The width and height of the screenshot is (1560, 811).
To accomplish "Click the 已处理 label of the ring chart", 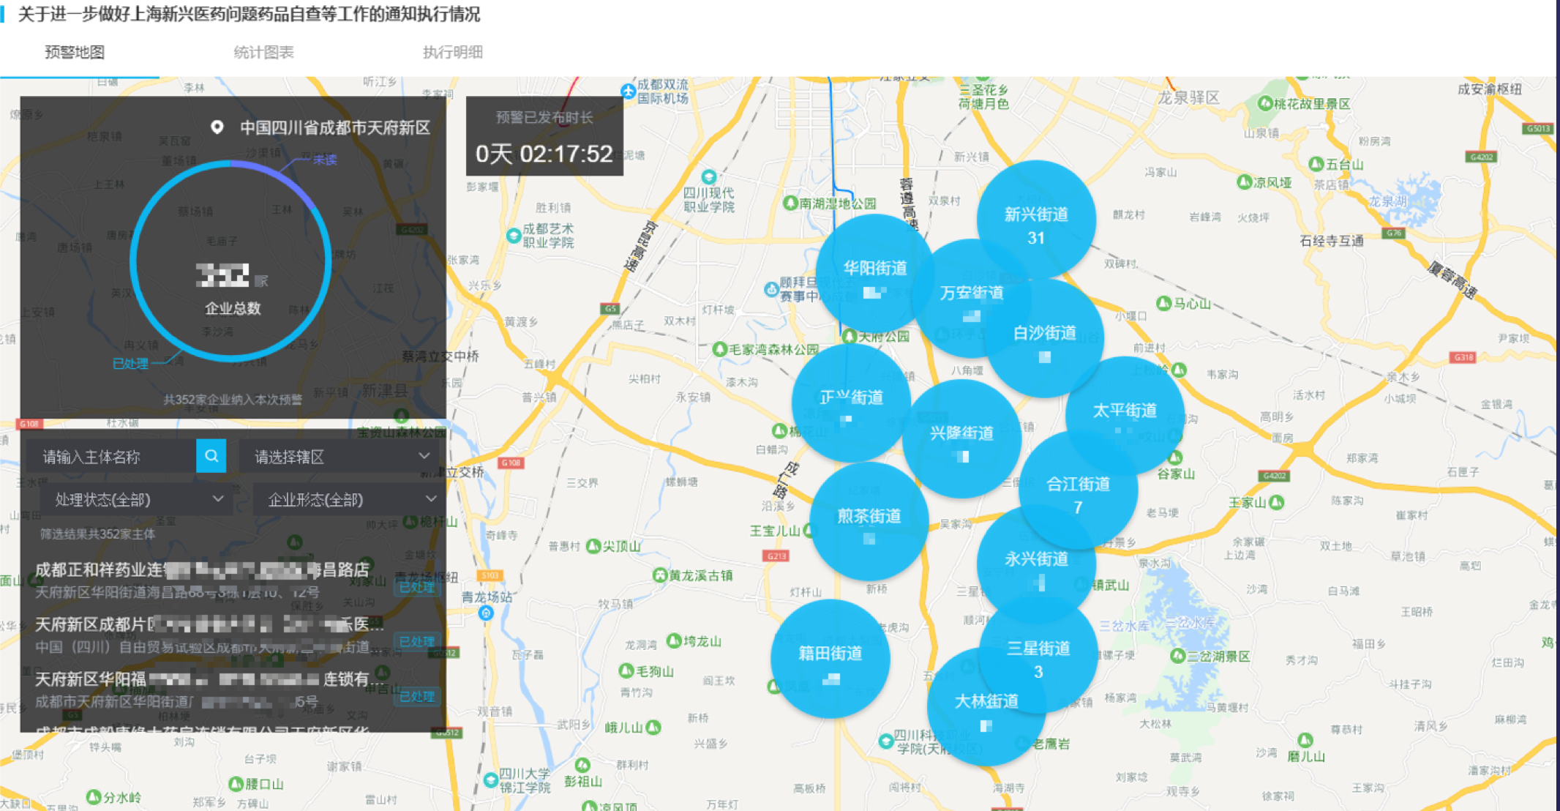I will (x=130, y=363).
